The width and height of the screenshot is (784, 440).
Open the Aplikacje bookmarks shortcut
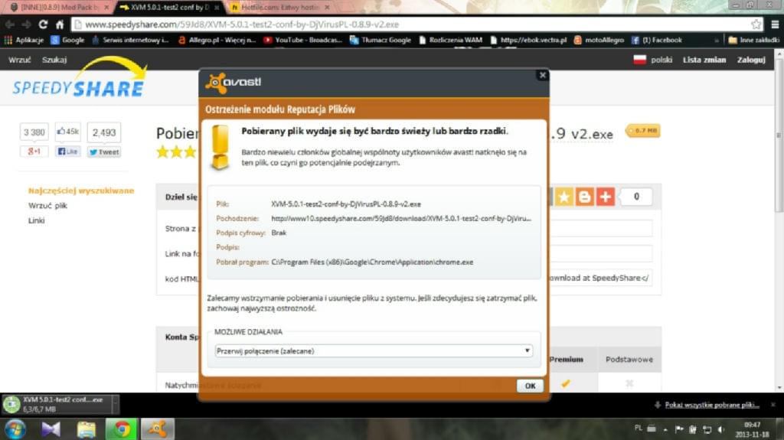point(24,40)
